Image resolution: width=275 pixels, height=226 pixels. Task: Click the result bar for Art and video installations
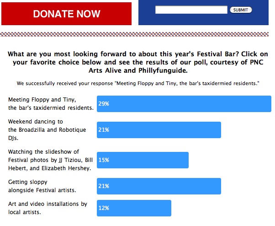pyautogui.click(x=134, y=208)
